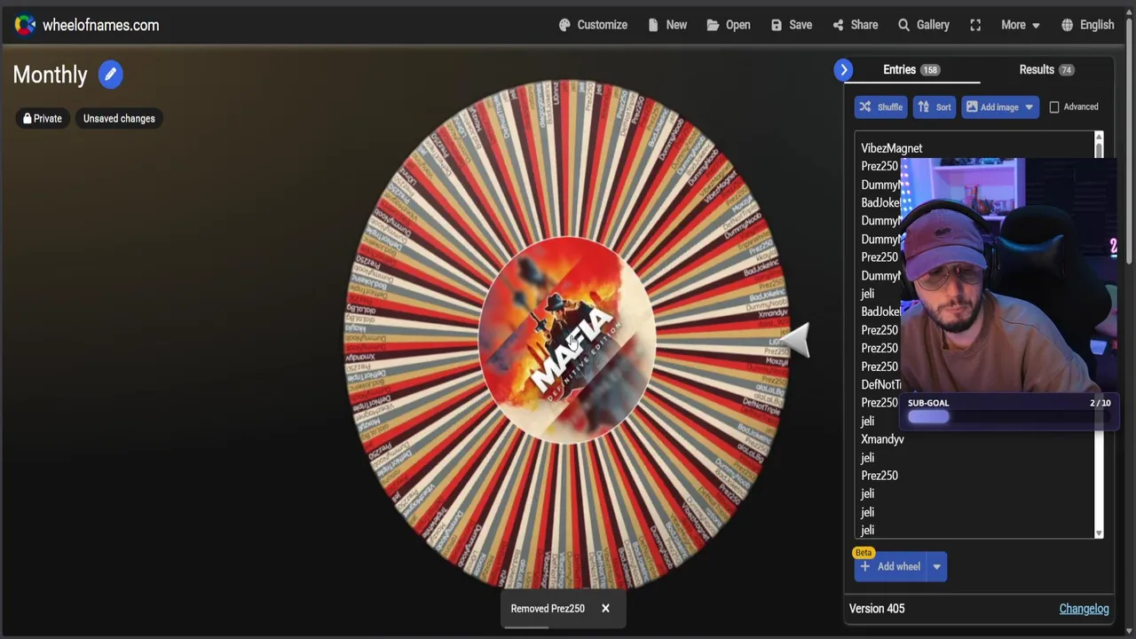1136x639 pixels.
Task: Open the Changelog link
Action: pyautogui.click(x=1084, y=608)
